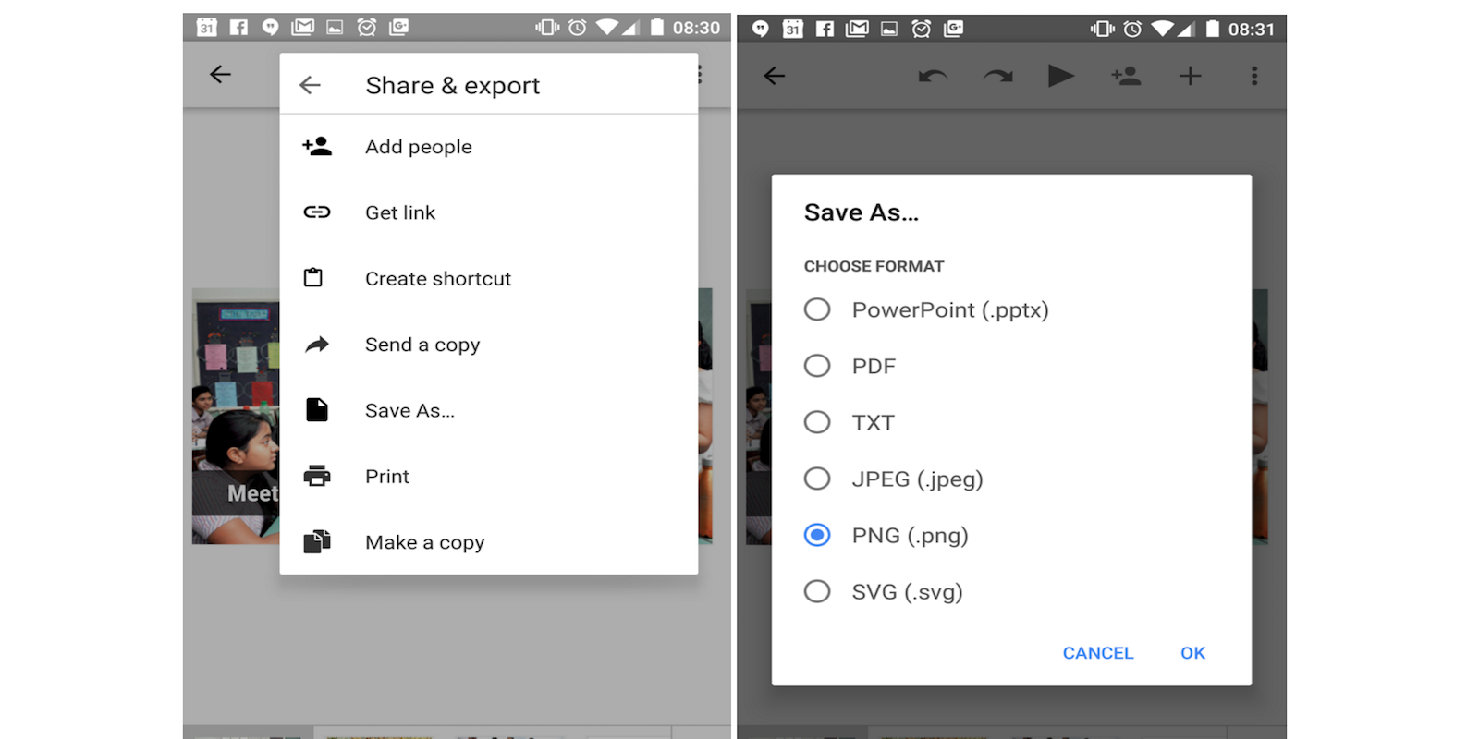Select Create shortcut menu entry

(x=438, y=279)
